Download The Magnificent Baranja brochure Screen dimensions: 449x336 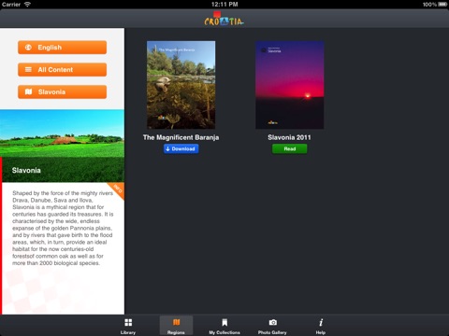pos(181,148)
